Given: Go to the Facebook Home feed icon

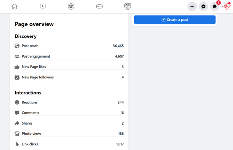Looking at the screenshot, I should click(14, 6).
